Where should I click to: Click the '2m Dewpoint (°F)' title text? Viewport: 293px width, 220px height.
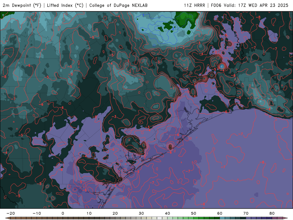click(22, 5)
